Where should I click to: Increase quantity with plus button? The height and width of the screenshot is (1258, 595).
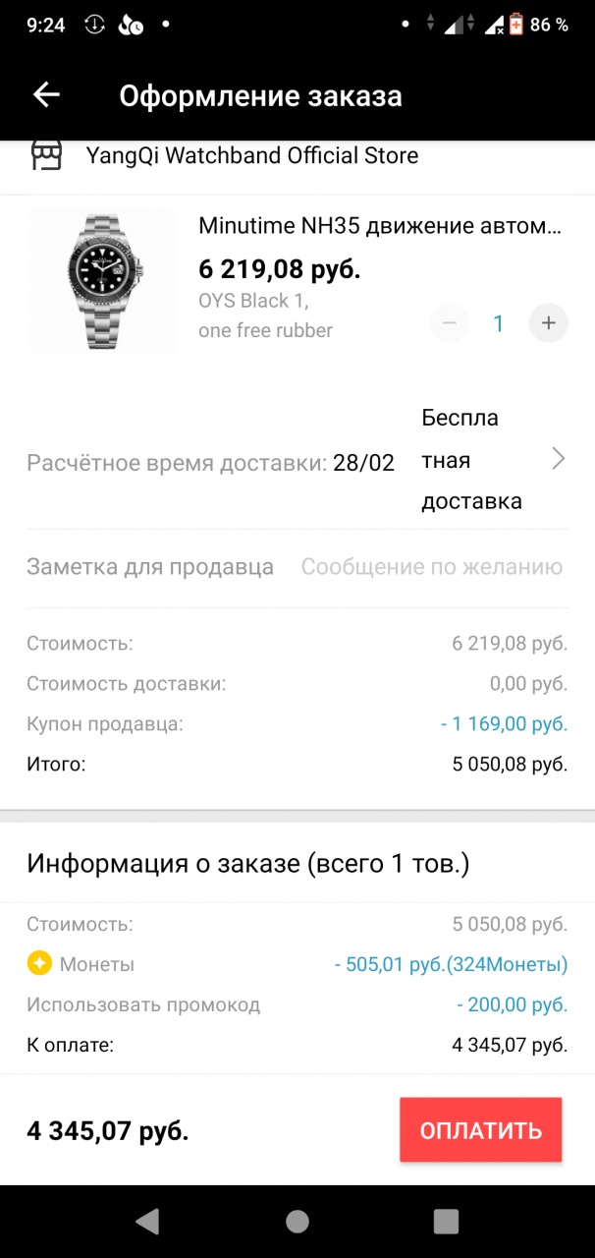(548, 323)
